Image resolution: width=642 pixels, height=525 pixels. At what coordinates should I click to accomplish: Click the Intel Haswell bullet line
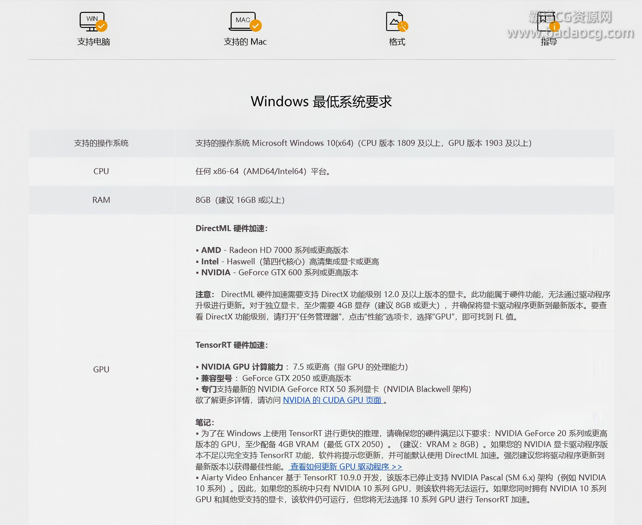[x=287, y=262]
